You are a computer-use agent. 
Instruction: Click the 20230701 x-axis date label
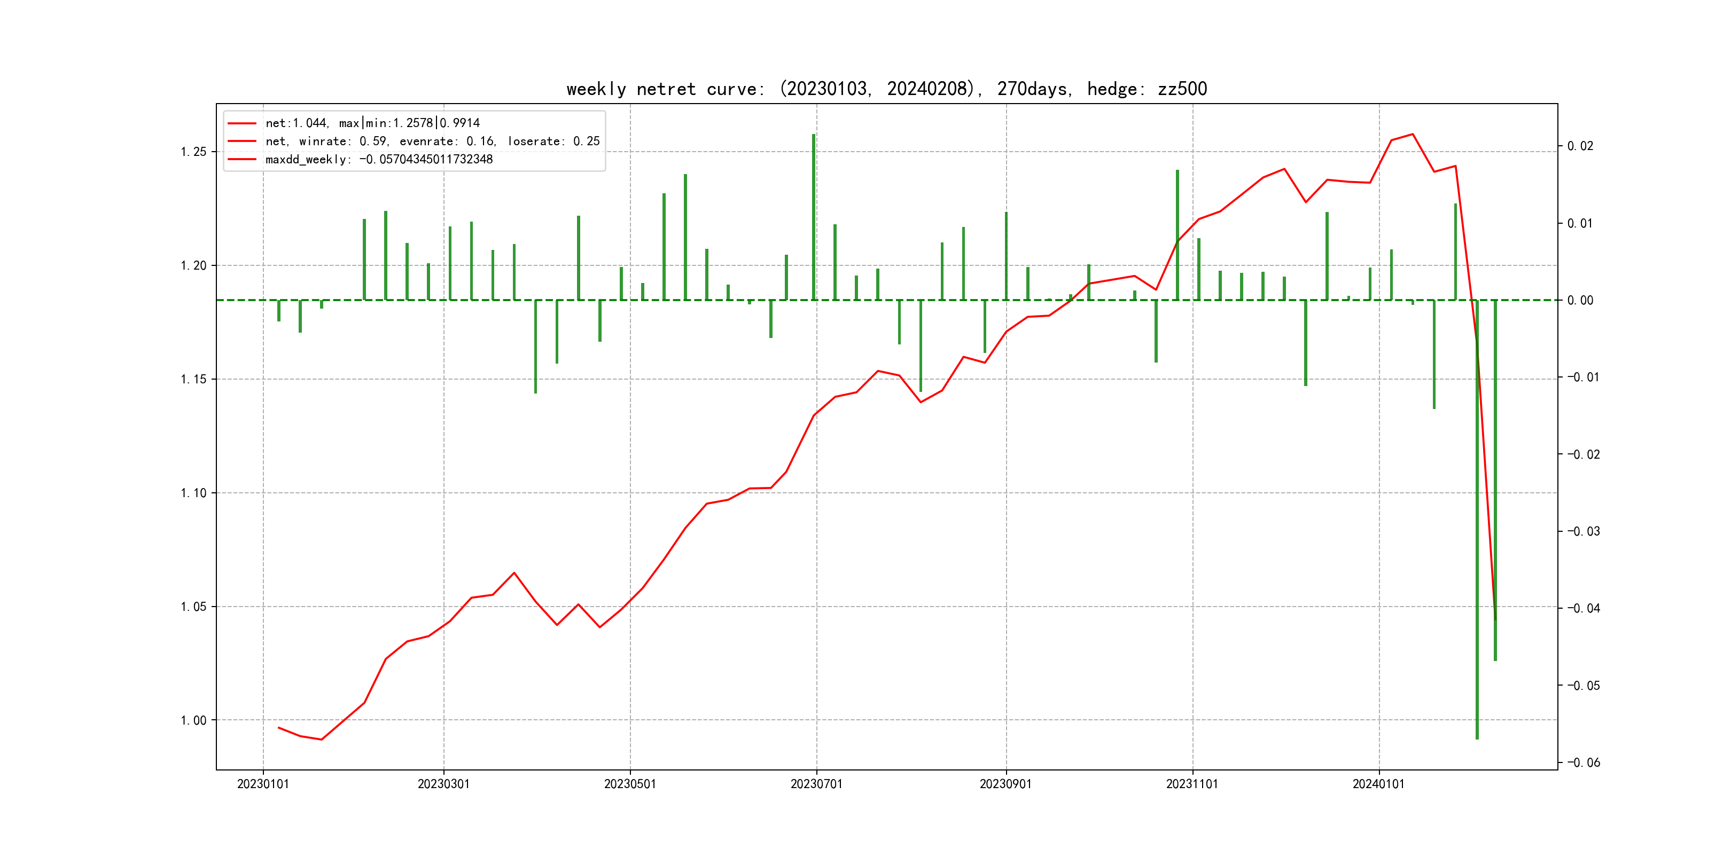pos(816,784)
